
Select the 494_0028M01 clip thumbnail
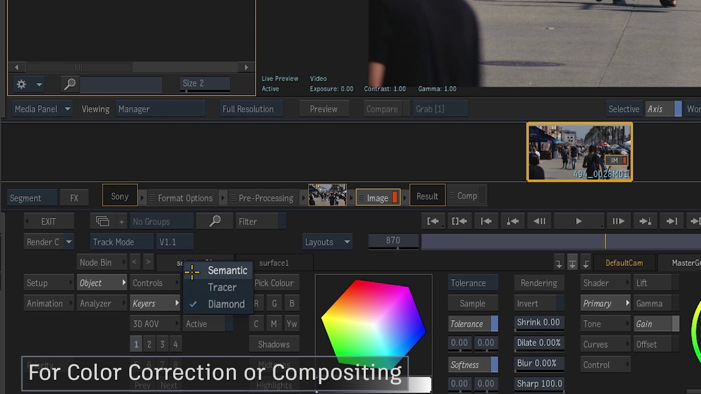click(579, 152)
